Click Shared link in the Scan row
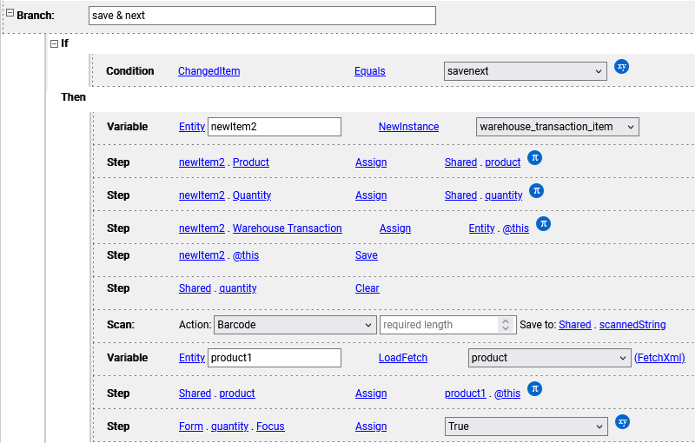Image resolution: width=695 pixels, height=443 pixels. pyautogui.click(x=575, y=325)
